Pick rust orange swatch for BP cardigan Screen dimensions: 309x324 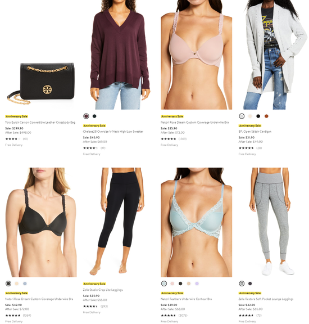[266, 116]
